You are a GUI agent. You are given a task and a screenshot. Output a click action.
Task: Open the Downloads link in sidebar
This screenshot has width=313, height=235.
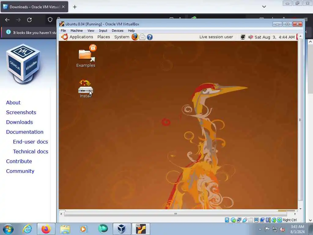coord(19,122)
